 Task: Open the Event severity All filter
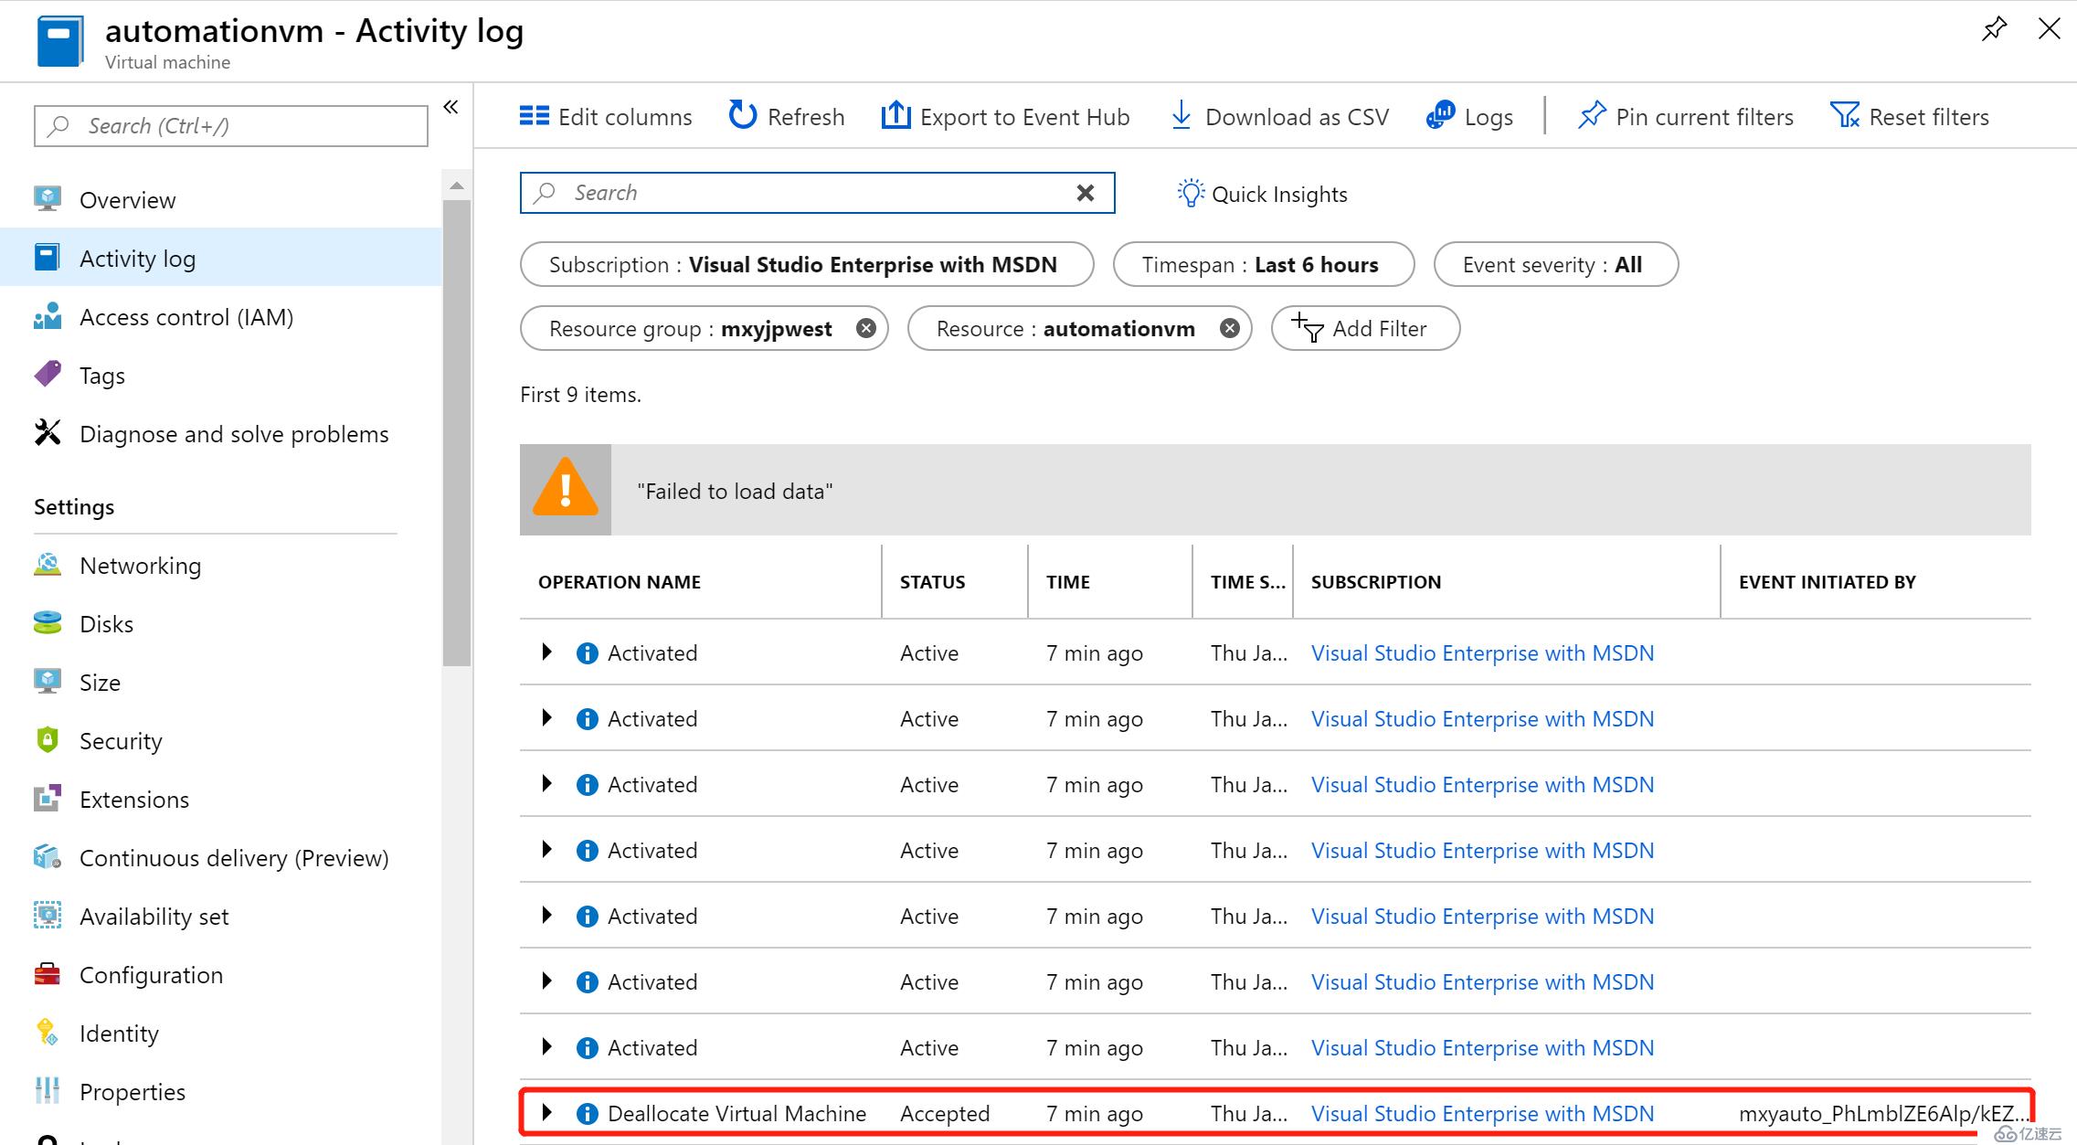coord(1556,264)
